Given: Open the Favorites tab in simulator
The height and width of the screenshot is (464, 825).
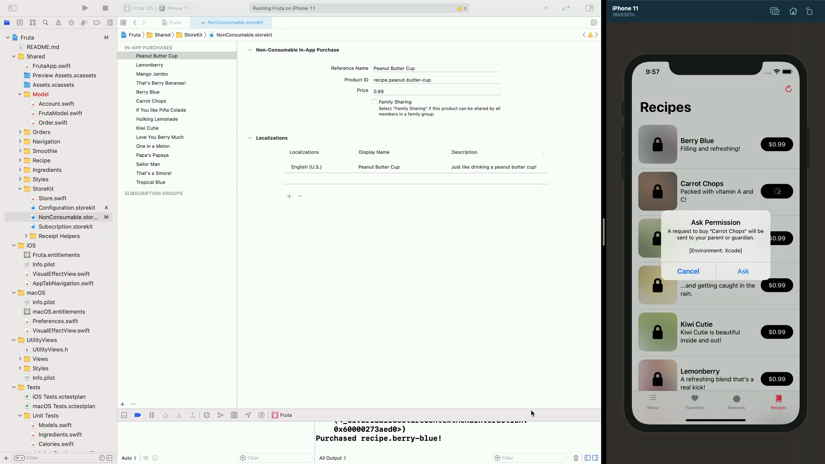Looking at the screenshot, I should point(694,401).
